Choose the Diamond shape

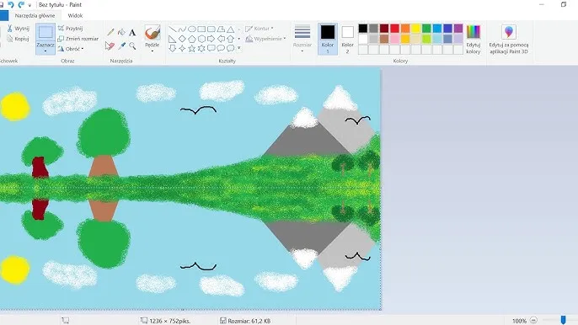[182, 39]
